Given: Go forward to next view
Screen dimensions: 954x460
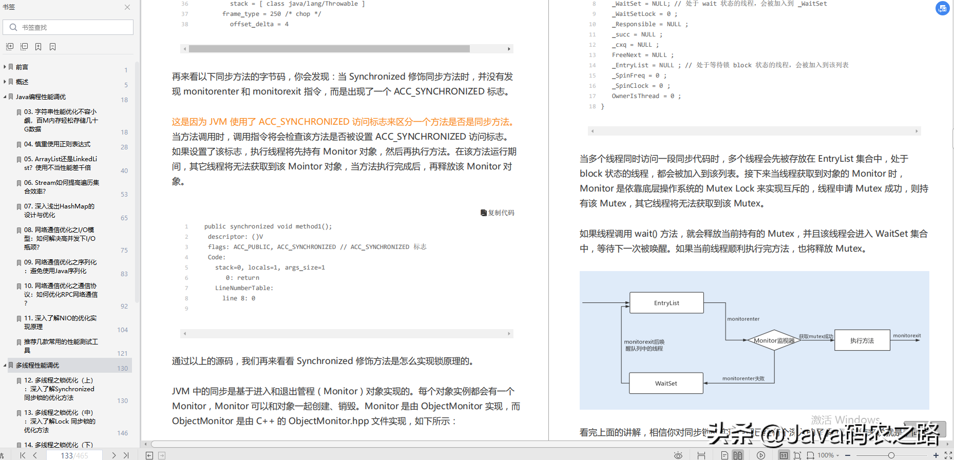Looking at the screenshot, I should tap(162, 455).
